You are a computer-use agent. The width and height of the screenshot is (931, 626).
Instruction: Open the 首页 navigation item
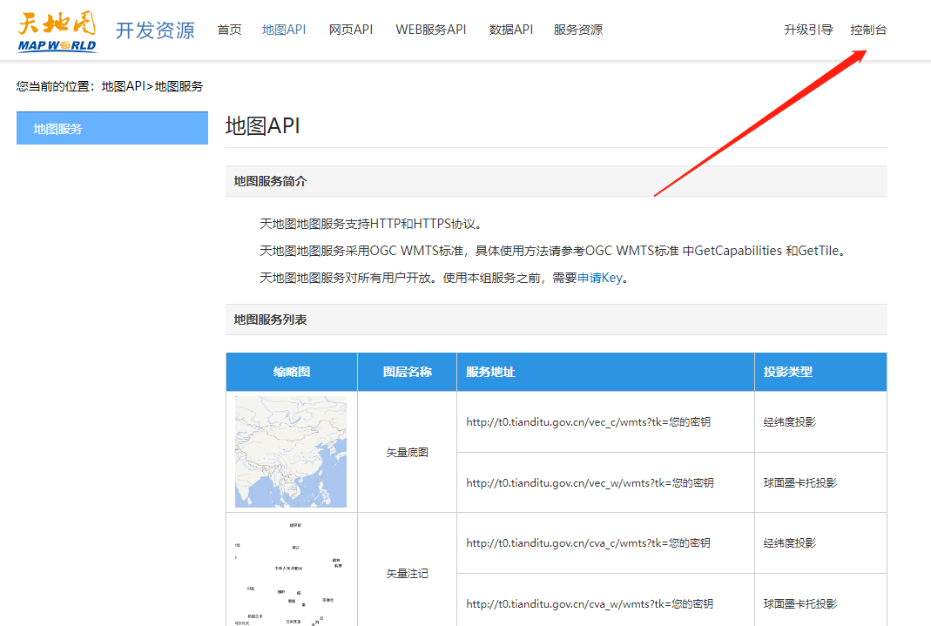[229, 30]
